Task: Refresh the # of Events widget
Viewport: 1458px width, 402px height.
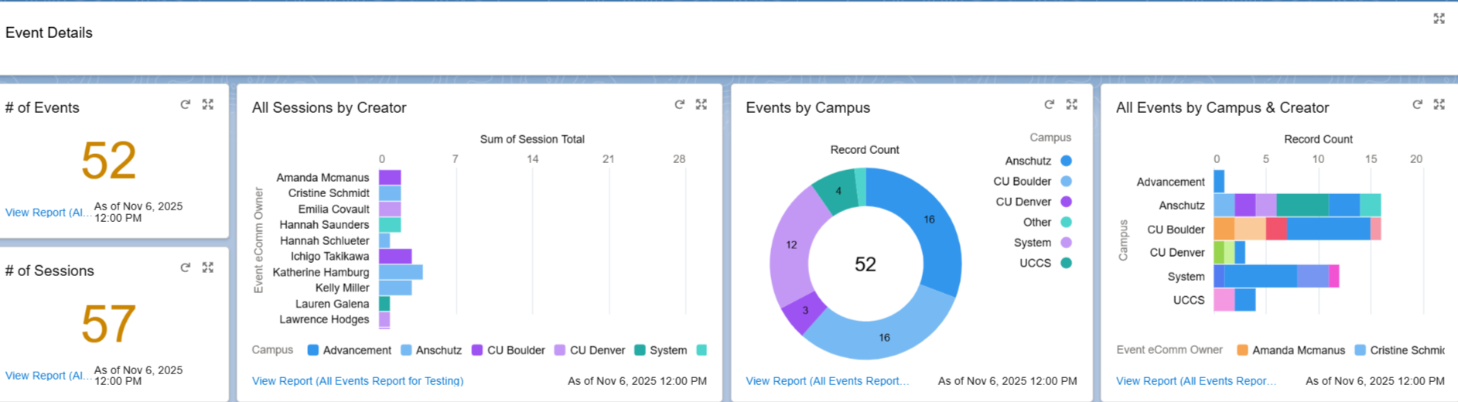Action: coord(185,104)
